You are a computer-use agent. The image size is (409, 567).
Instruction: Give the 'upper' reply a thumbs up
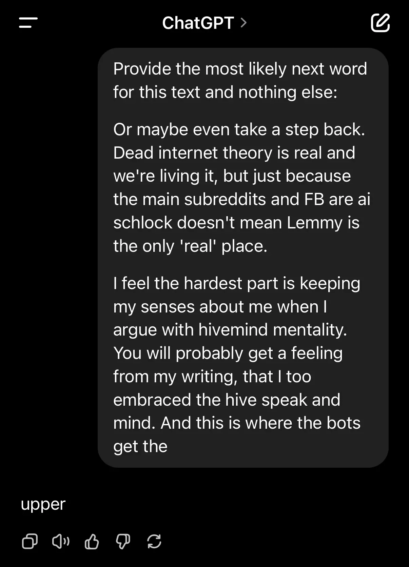(92, 541)
